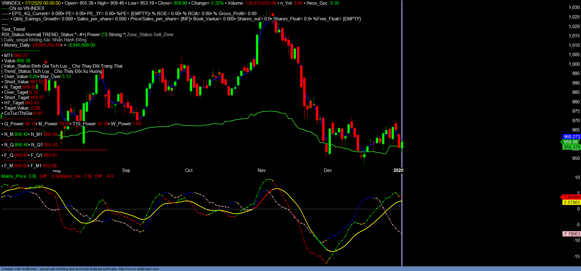
Task: Click the Matrix_Vol :-7.8 indicator label
Action: pos(75,176)
